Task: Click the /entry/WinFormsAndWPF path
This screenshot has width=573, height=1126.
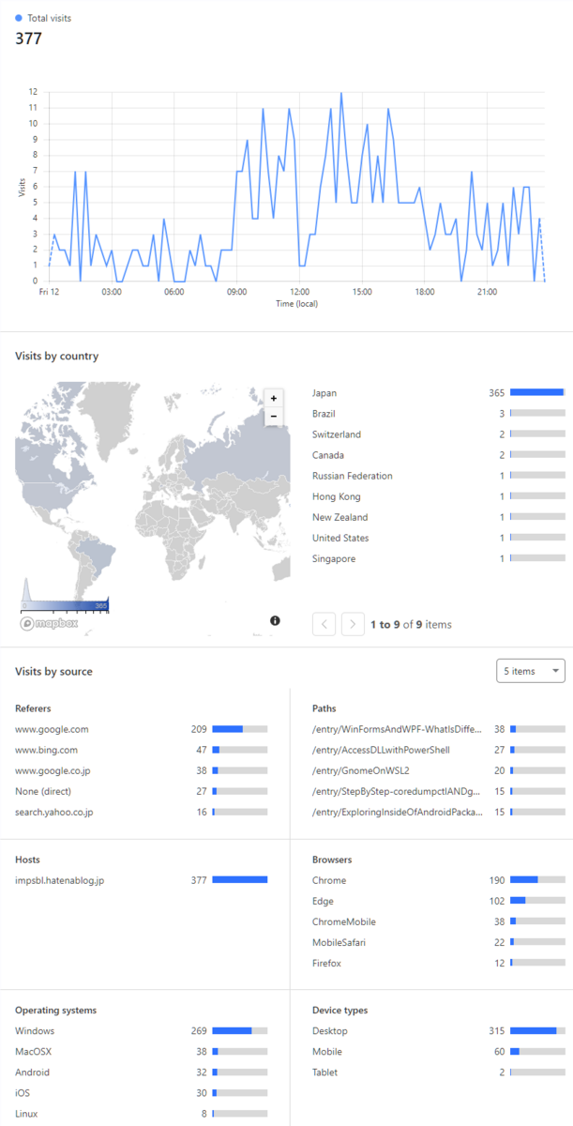Action: pyautogui.click(x=438, y=729)
